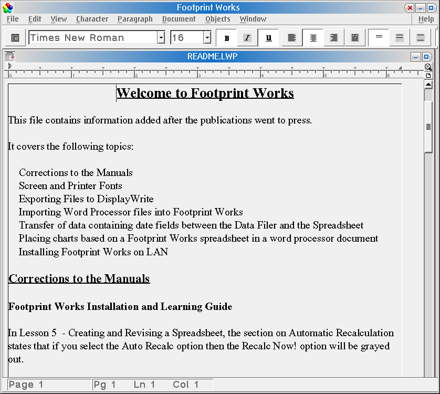Click the Corrections to the Manuals underlined heading
Image resolution: width=440 pixels, height=394 pixels.
point(79,278)
